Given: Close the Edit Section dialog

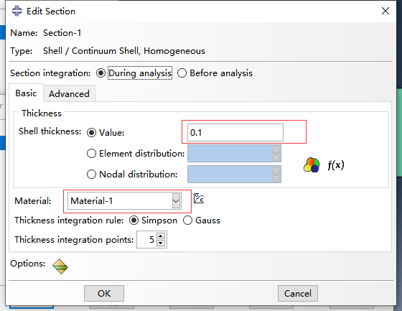Looking at the screenshot, I should click(x=385, y=11).
